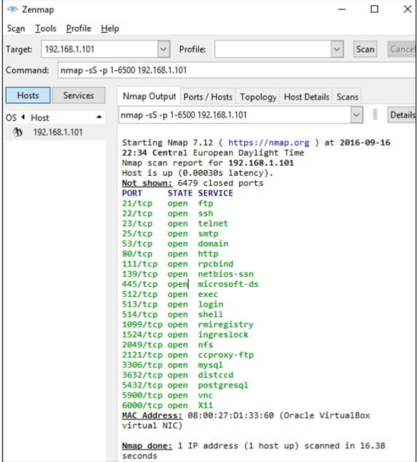Click the 139/tcp netbios-ssn line
Screen dimensions: 419x462
(x=188, y=274)
